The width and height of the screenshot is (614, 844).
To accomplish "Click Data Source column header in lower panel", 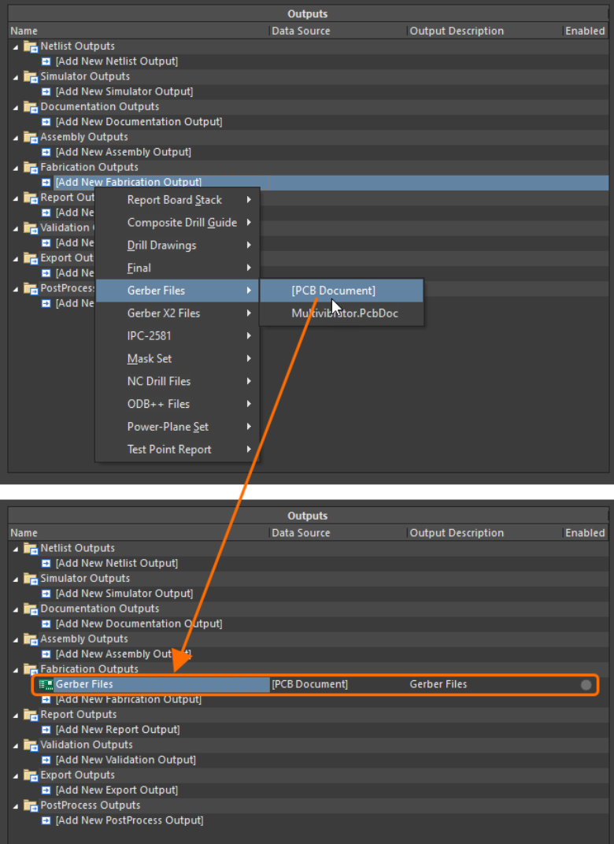I will 301,533.
